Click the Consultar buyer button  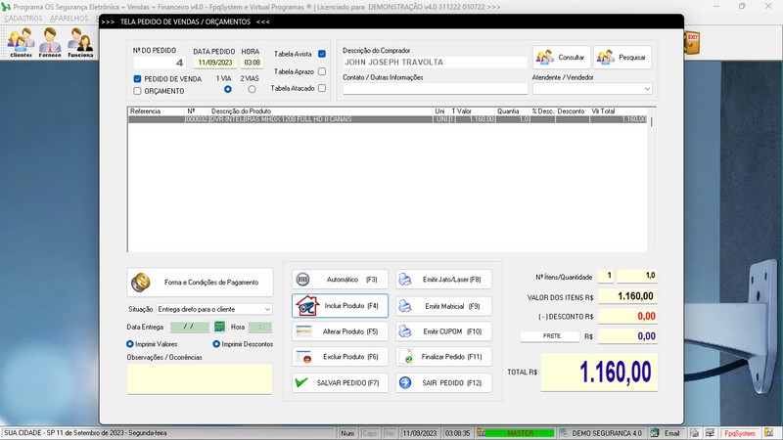pyautogui.click(x=562, y=58)
